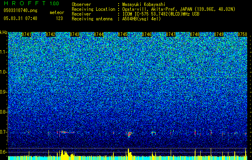Click the 'meteor' label
252x160 pixels.
coord(57,12)
